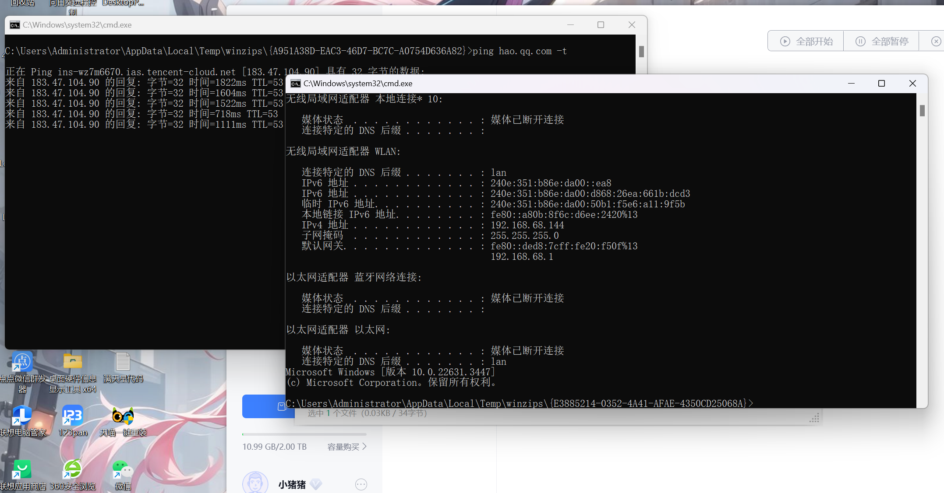944x493 pixels.
Task: Click the ping hao.qq.com -t command line
Action: tap(286, 51)
